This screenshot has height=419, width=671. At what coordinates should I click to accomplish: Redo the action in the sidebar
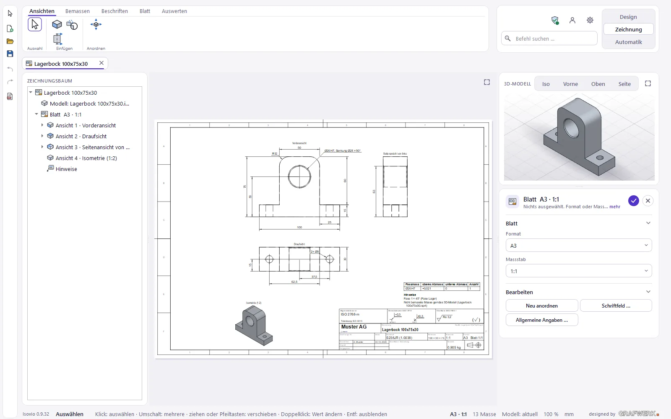coord(10,82)
